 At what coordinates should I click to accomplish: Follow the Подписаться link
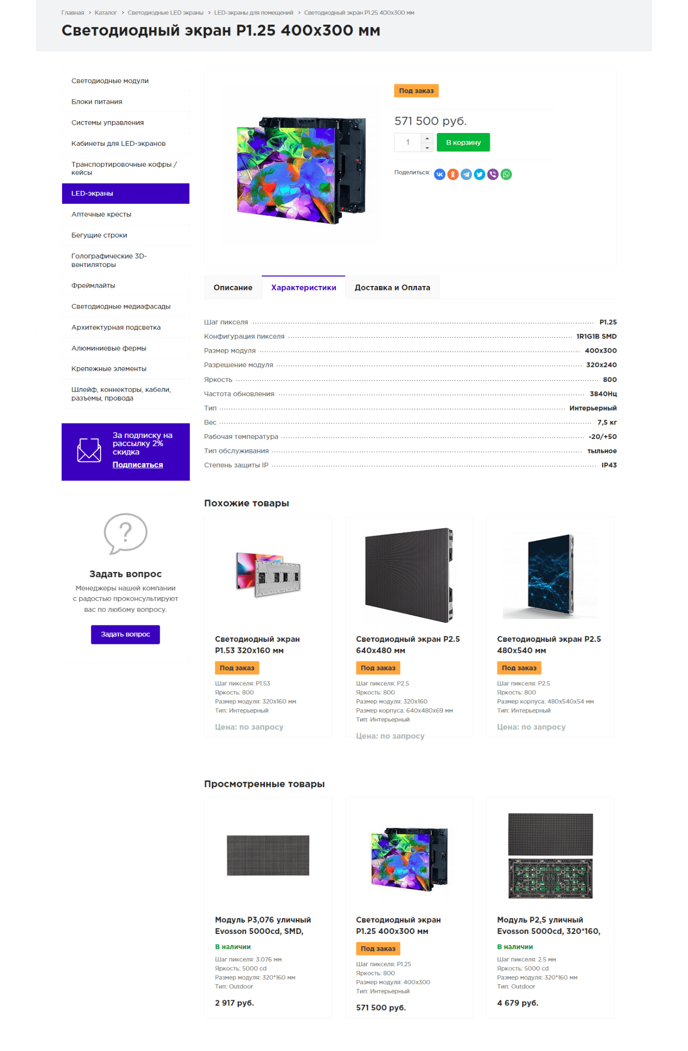coord(138,465)
